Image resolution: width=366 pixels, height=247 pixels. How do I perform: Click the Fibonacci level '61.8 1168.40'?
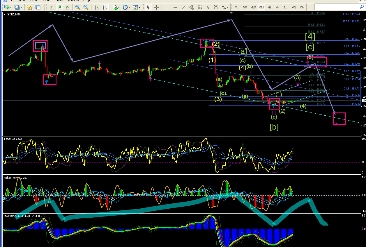point(352,64)
